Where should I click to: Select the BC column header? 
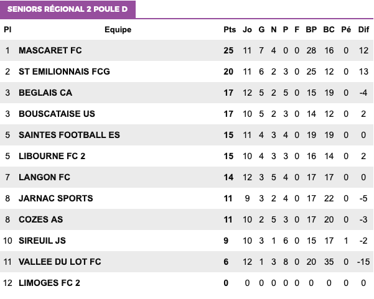(x=329, y=30)
